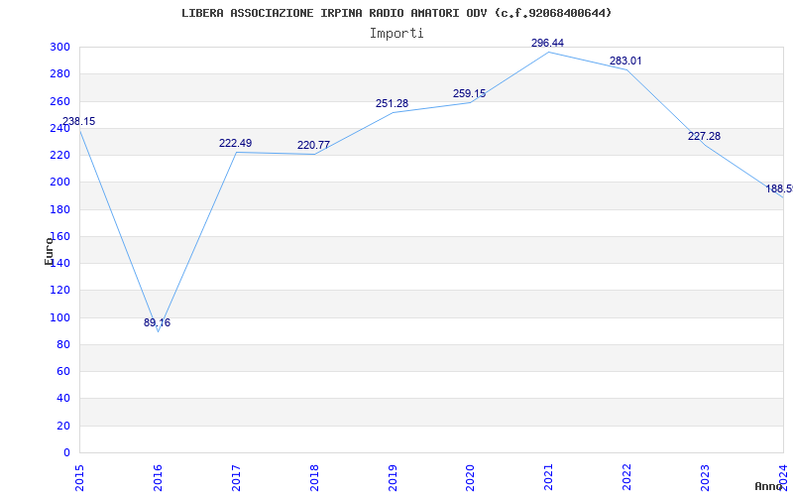Select the 222.49 data label
Image resolution: width=793 pixels, height=496 pixels.
[x=235, y=143]
